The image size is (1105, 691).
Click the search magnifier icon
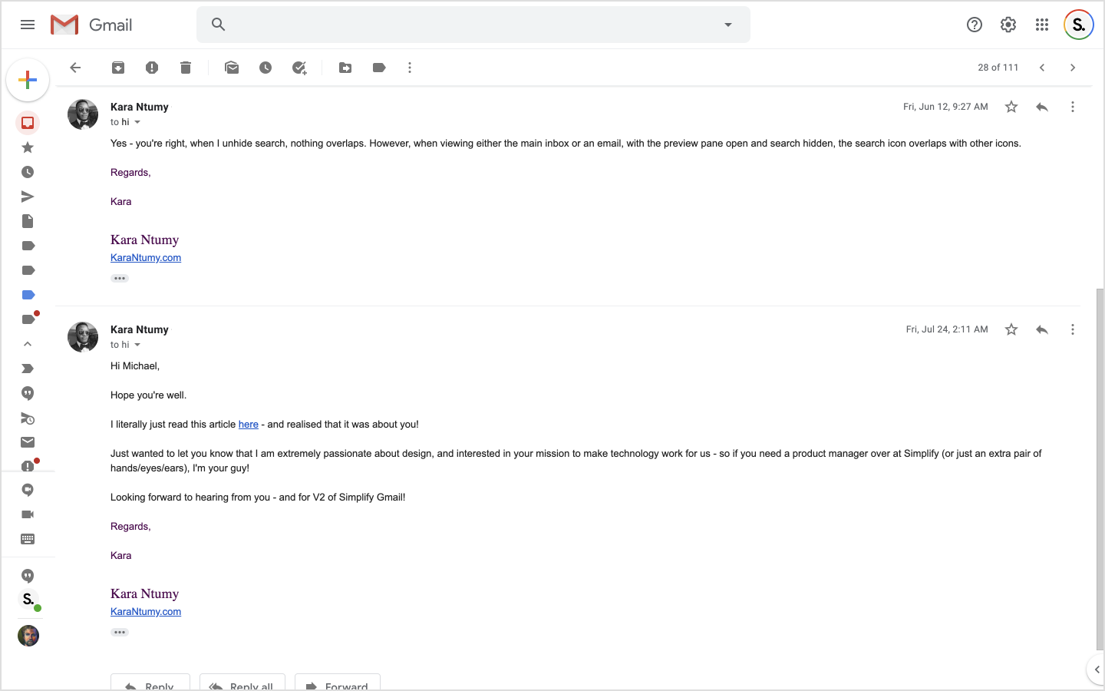coord(218,25)
